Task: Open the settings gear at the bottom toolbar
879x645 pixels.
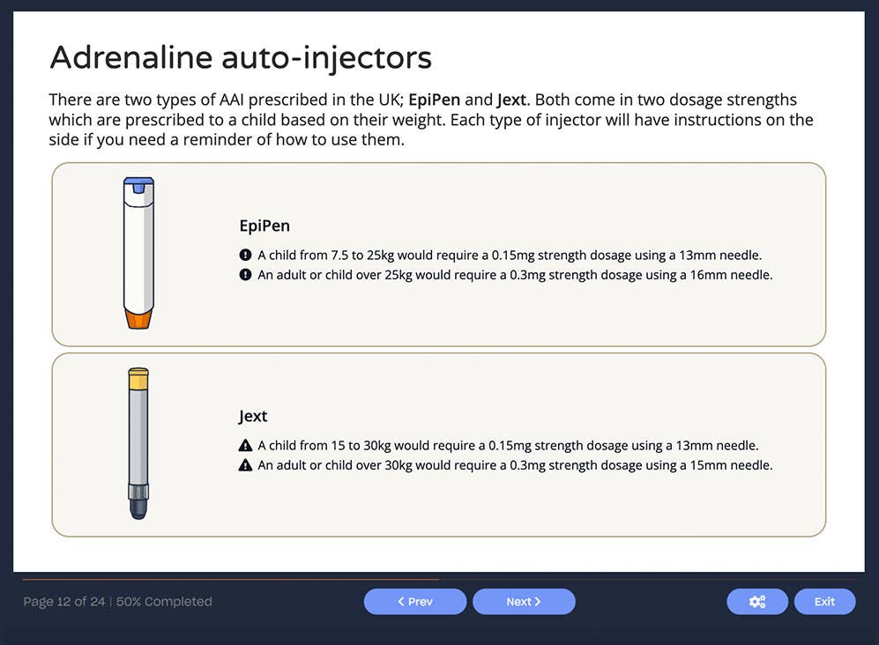Action: click(x=756, y=602)
